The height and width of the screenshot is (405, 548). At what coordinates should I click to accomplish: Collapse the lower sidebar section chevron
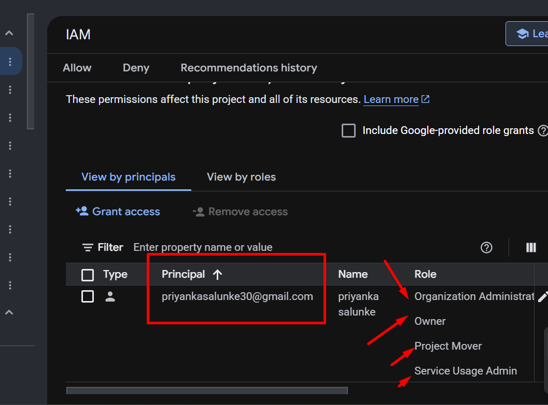coord(9,312)
